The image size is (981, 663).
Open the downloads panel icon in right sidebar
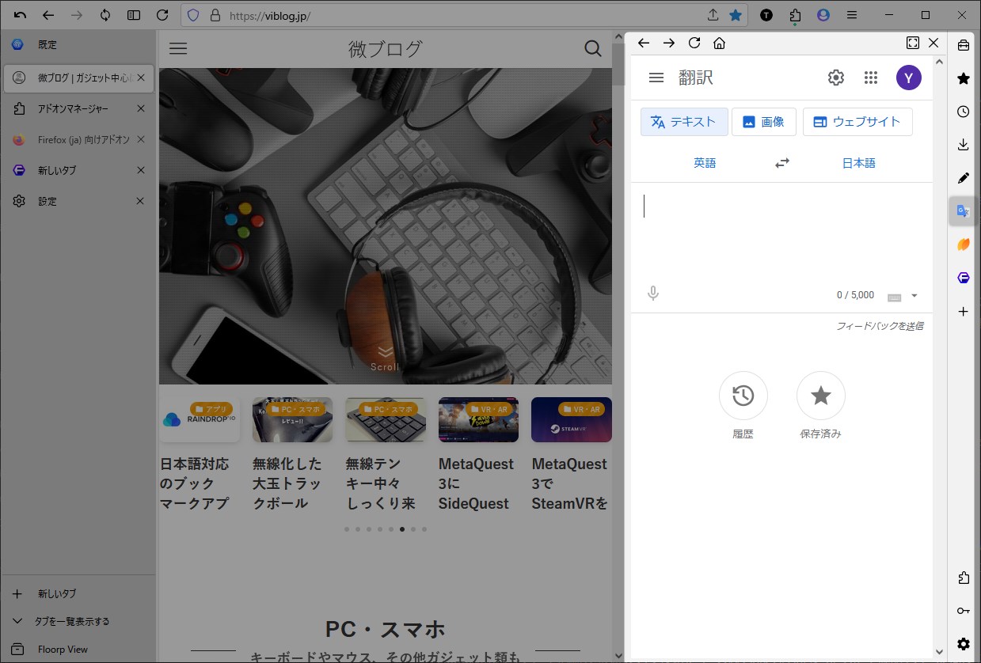point(963,144)
